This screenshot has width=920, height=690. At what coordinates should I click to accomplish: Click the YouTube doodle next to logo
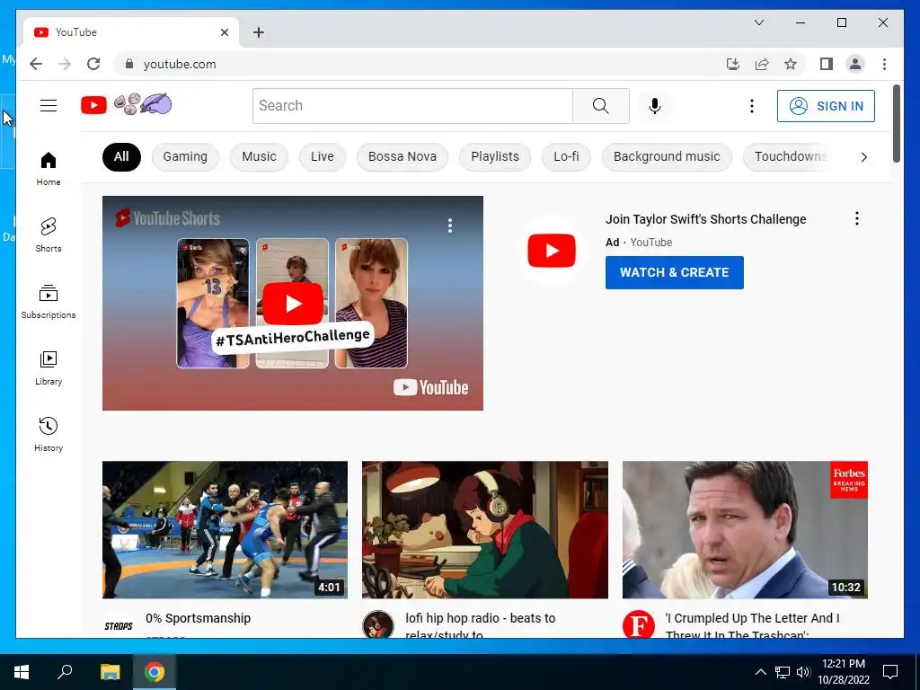point(143,104)
